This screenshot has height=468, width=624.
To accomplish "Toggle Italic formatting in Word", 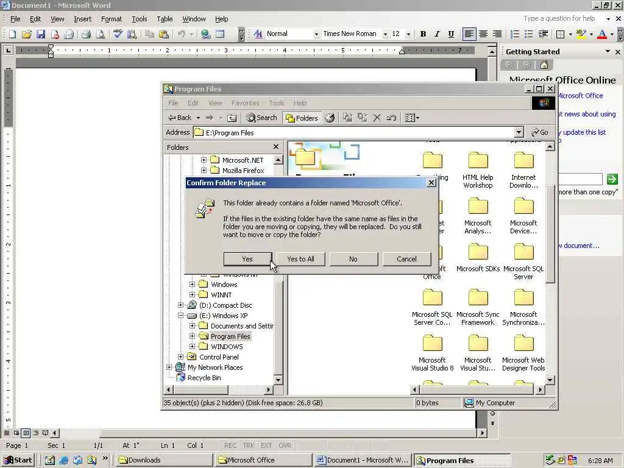I will tap(437, 34).
